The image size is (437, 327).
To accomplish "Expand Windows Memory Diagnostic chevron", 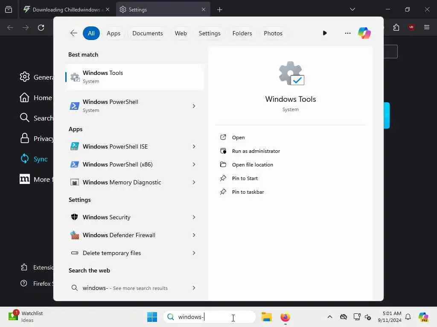I will click(194, 182).
